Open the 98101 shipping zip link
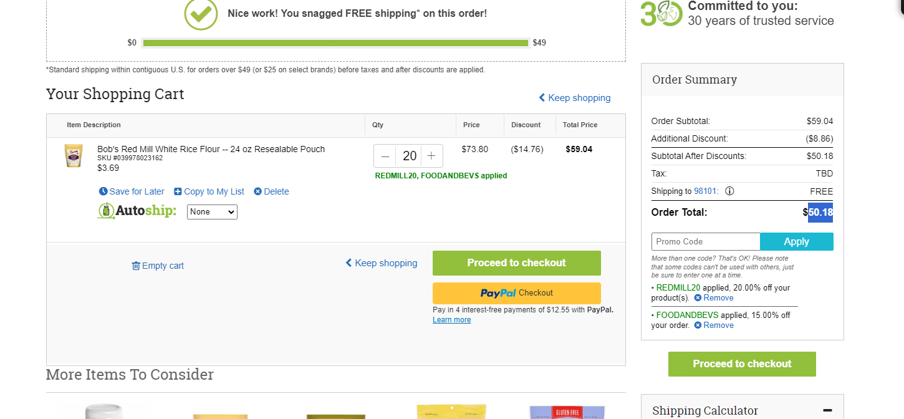This screenshot has width=904, height=419. pos(705,191)
